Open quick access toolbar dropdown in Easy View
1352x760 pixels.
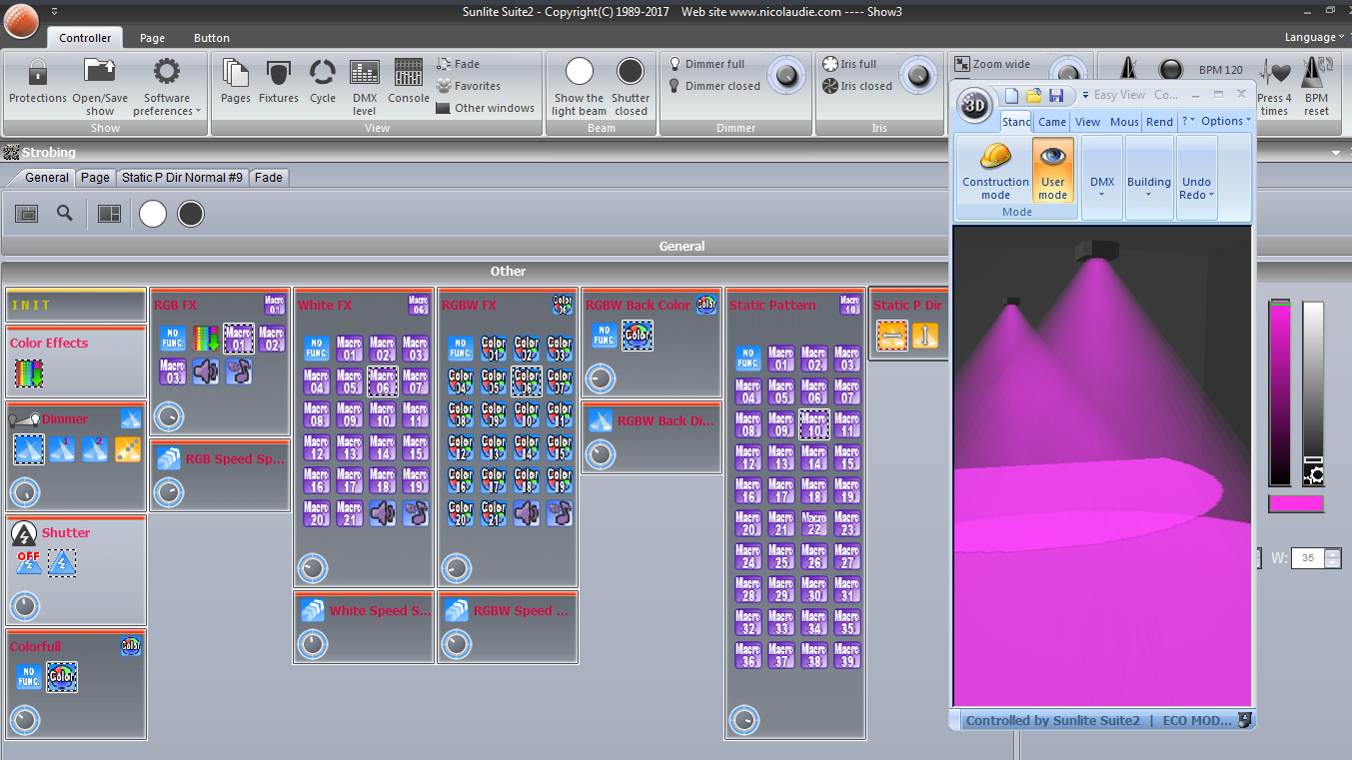coord(1085,95)
